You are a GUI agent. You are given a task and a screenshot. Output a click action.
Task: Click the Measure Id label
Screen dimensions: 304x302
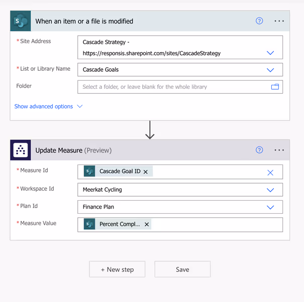34,170
